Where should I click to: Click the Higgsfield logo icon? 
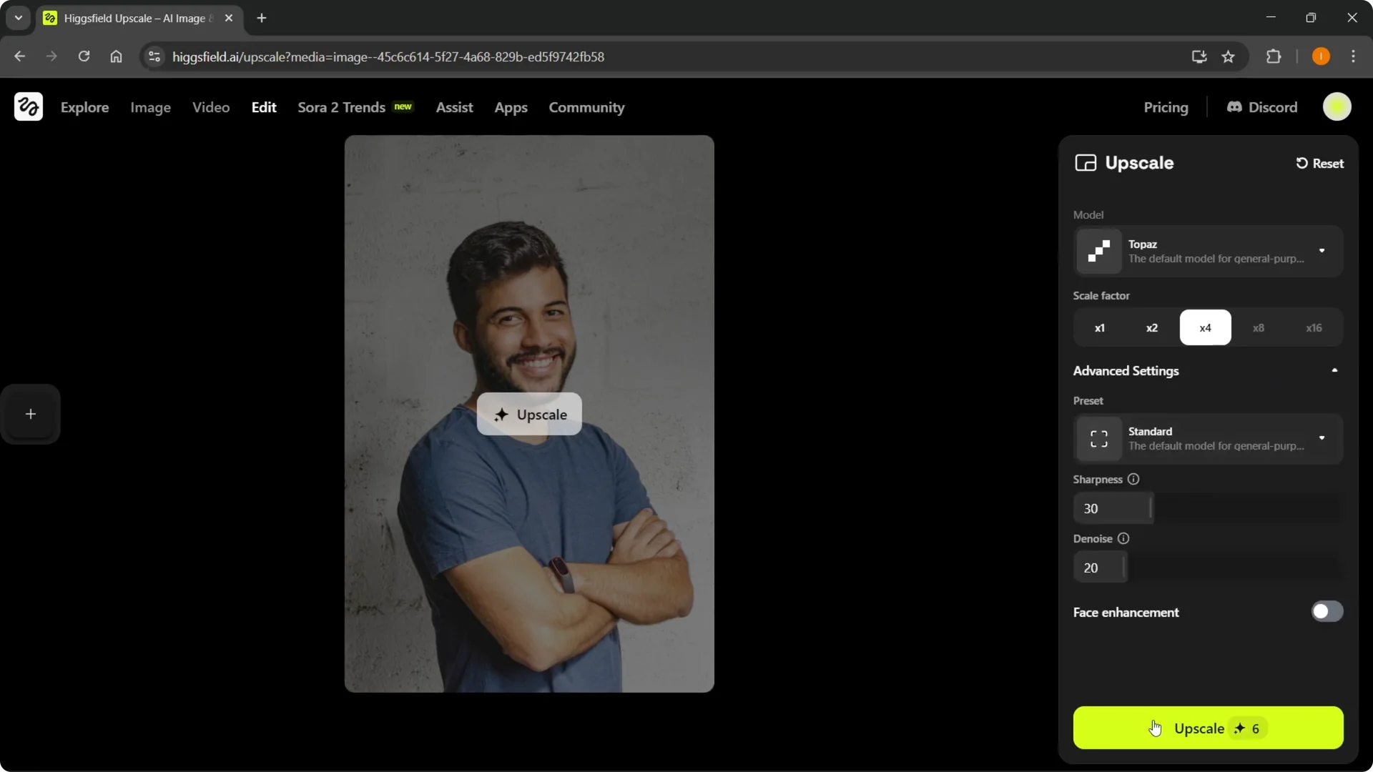pos(28,107)
